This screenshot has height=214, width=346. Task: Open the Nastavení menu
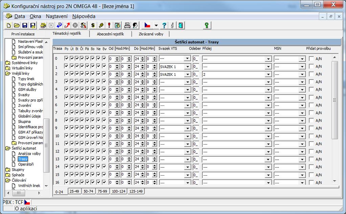pyautogui.click(x=57, y=16)
